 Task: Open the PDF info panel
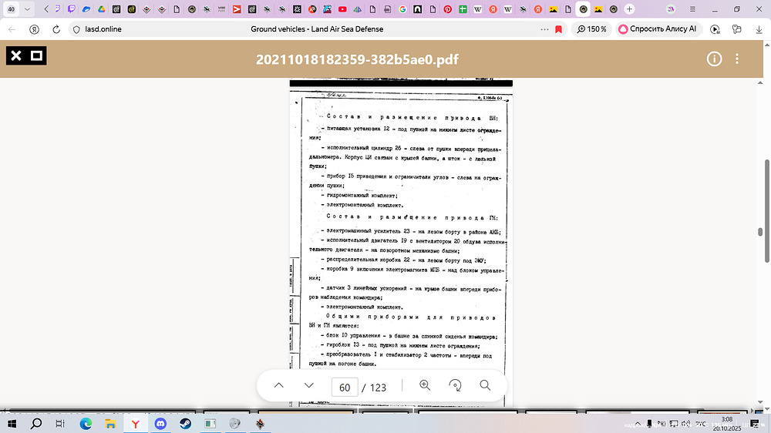(714, 59)
